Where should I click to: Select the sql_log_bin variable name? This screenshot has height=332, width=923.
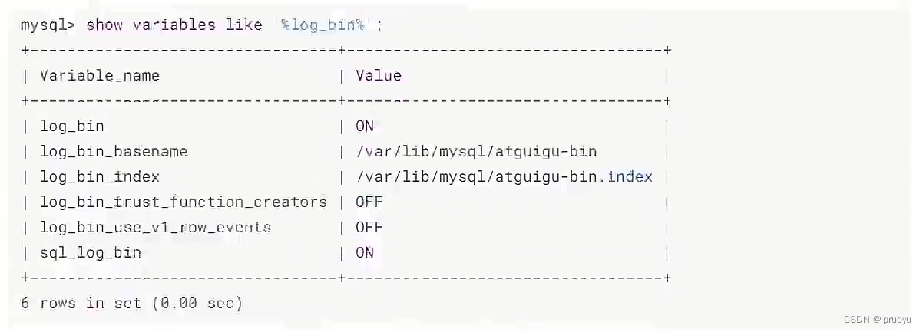[91, 252]
